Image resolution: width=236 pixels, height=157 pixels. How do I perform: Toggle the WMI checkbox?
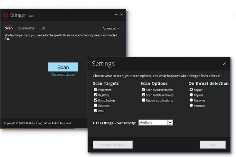click(x=96, y=111)
